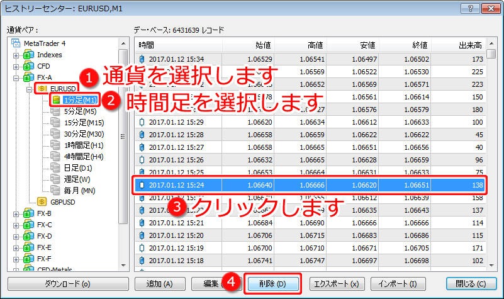Click the FX-B group folder icon
This screenshot has height=299, width=504.
(28, 213)
